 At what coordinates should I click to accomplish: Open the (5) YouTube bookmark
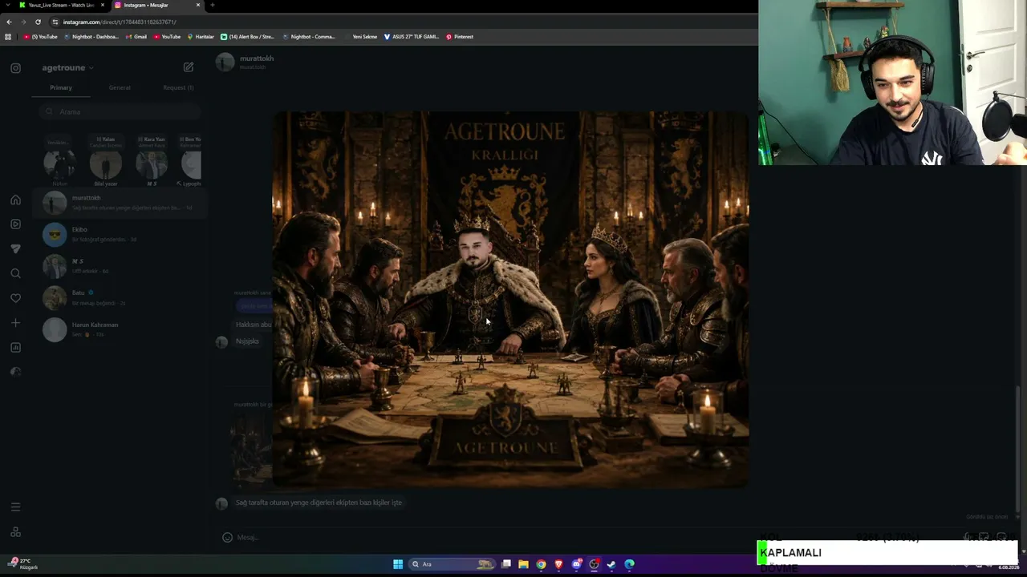[40, 37]
